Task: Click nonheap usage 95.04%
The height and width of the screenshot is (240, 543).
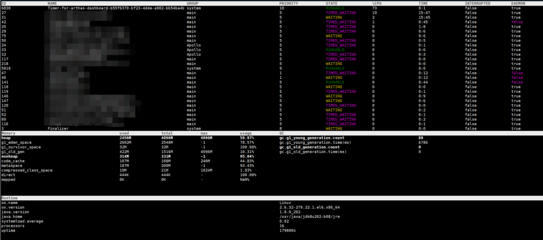Action: 246,156
